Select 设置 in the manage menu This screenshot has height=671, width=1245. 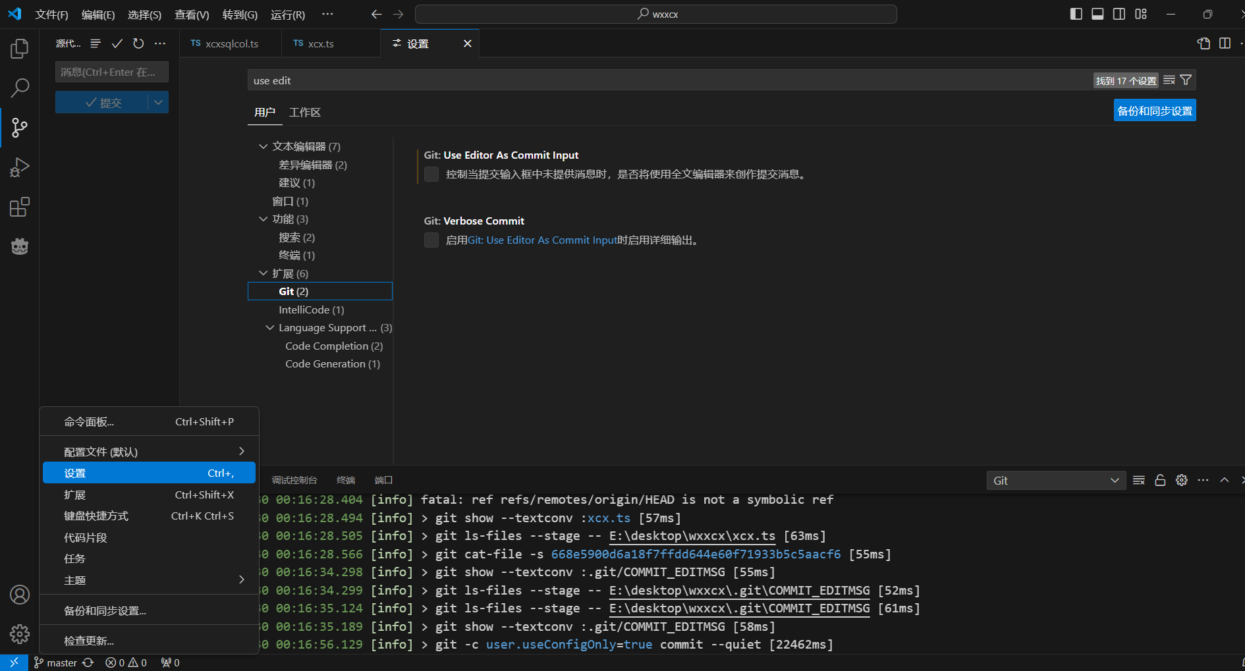(150, 473)
